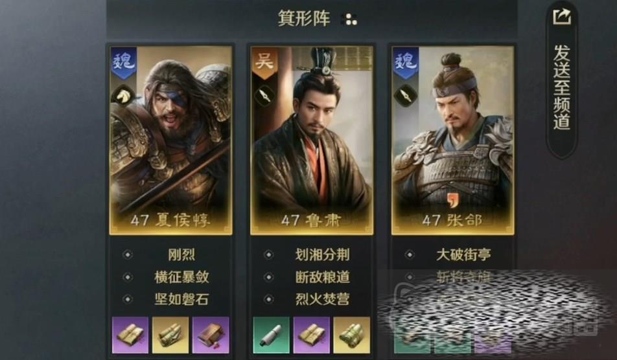Click the 魏 faction badge on 夏侯惇 card
This screenshot has width=617, height=360.
click(x=124, y=63)
